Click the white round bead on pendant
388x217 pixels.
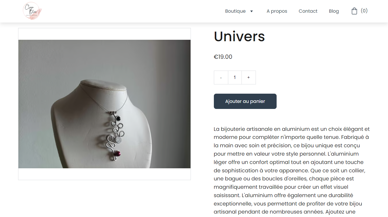coord(119,140)
